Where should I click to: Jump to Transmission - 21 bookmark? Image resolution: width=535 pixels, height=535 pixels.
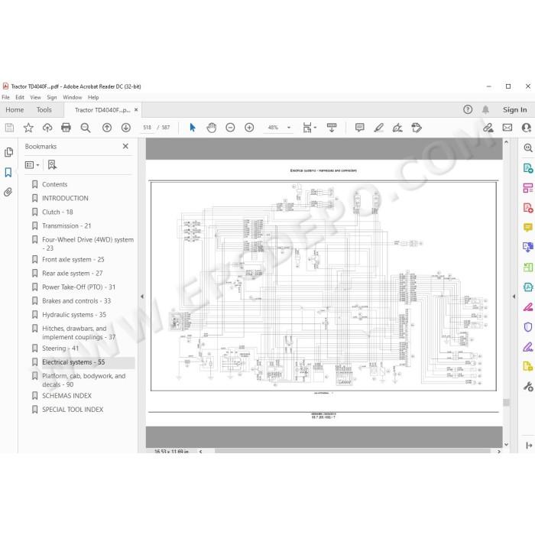click(66, 226)
